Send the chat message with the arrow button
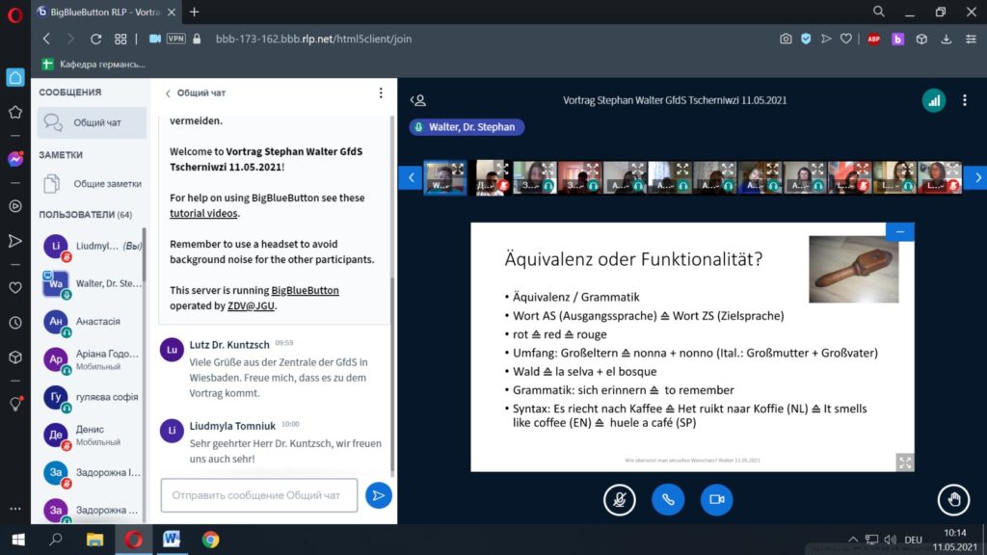 coord(378,495)
